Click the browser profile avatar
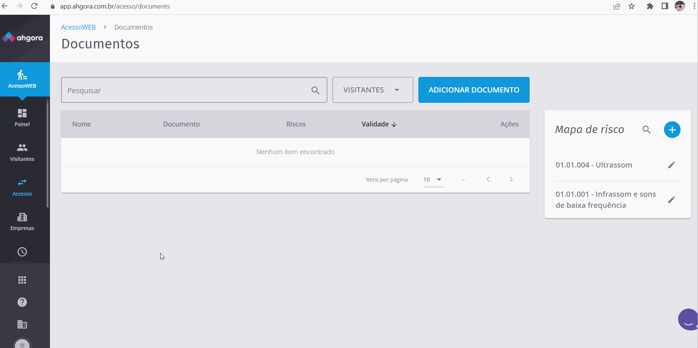 680,6
